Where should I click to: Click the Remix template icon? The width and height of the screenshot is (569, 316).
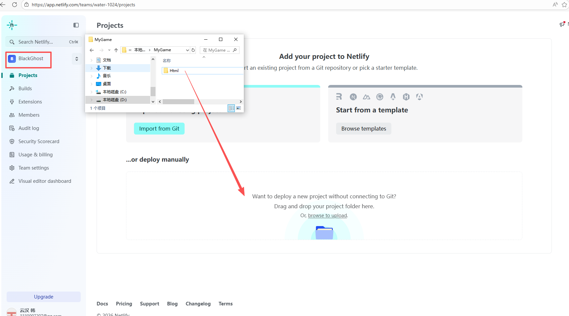[x=339, y=97]
